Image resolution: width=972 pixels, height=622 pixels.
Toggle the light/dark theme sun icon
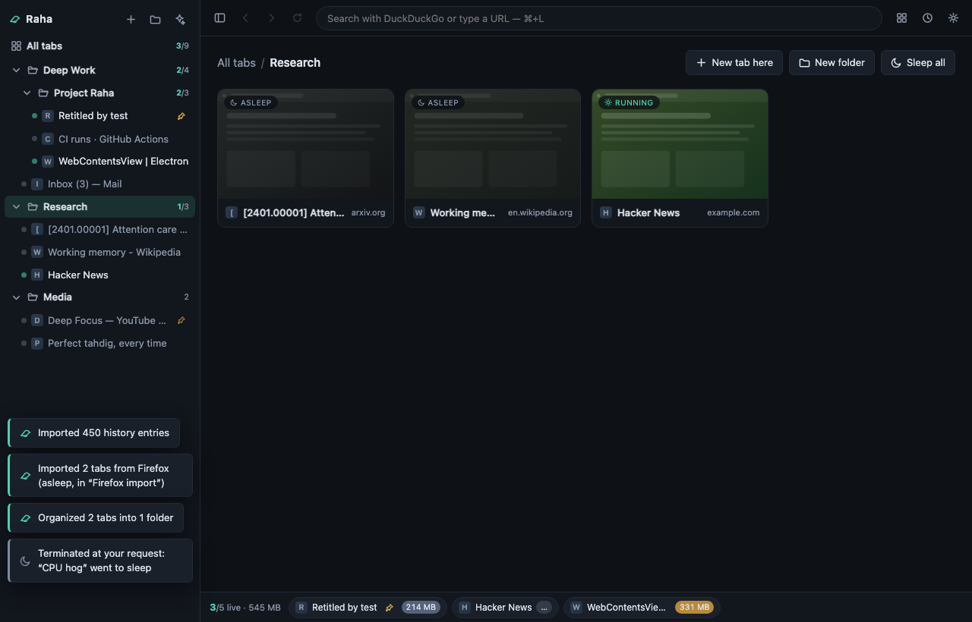[953, 18]
